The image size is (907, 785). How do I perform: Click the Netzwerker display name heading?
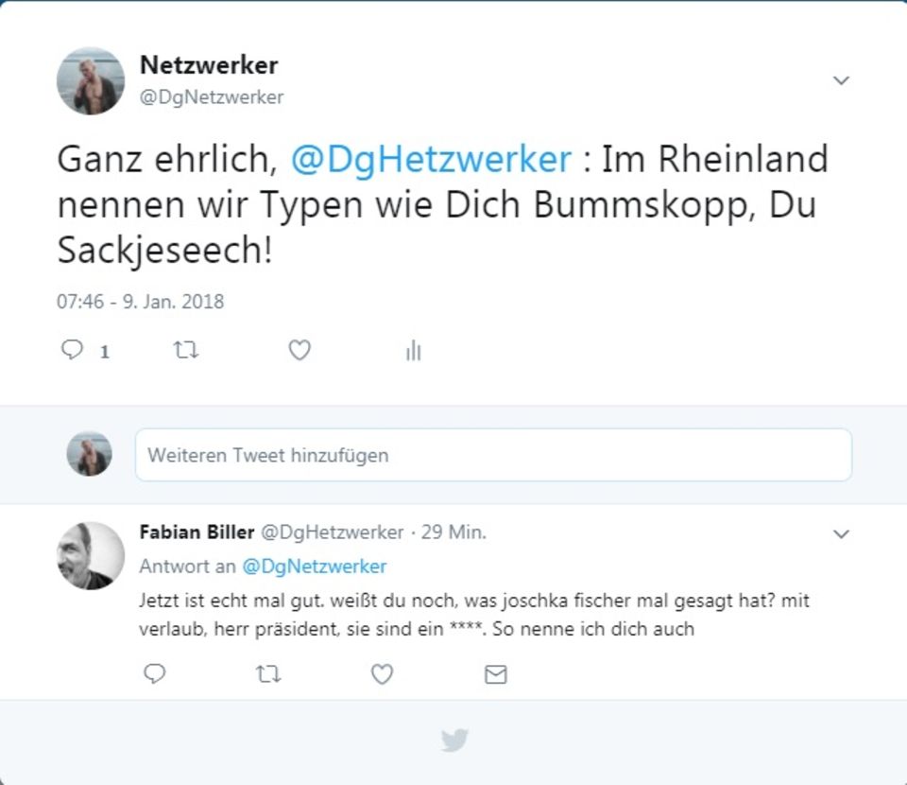tap(209, 65)
